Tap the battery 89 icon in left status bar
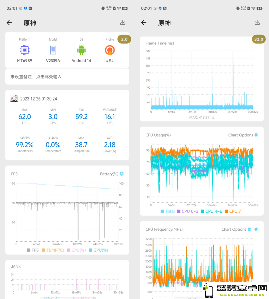269x299 pixels. (x=125, y=8)
